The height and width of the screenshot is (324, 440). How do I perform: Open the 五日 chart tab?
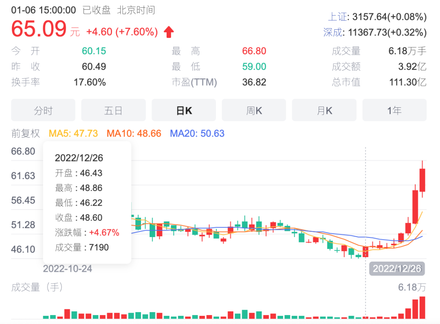click(113, 110)
